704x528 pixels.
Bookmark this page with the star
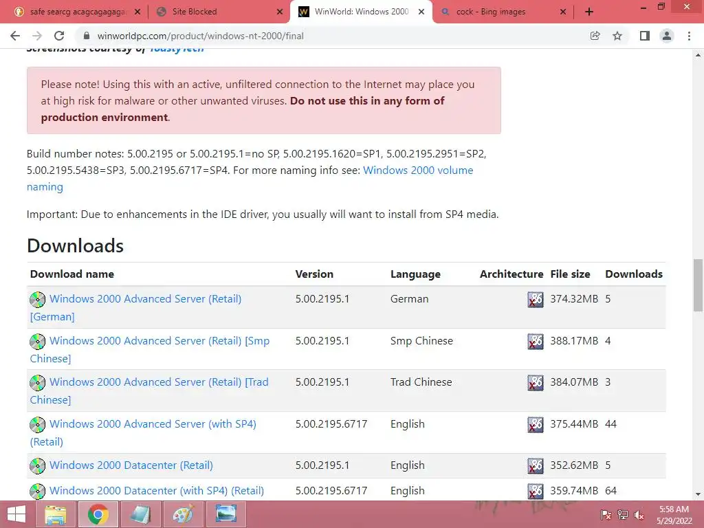coord(617,36)
